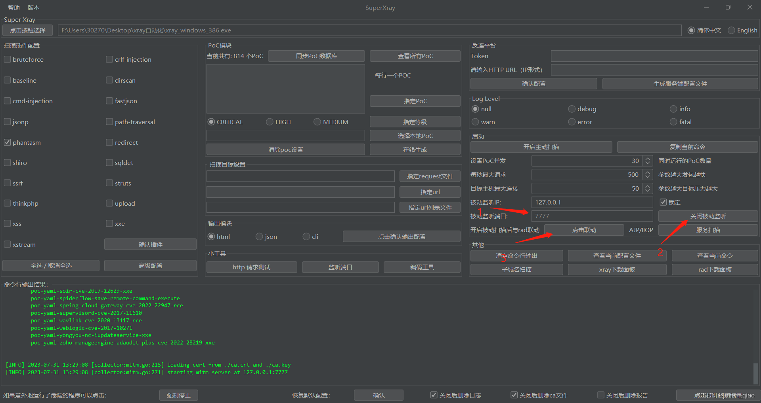
Task: Increase PoC concurrency with up arrow
Action: pos(648,159)
